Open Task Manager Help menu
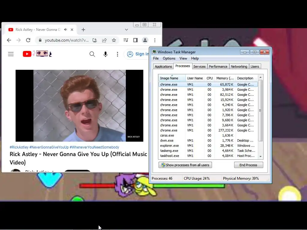The width and height of the screenshot is (307, 230). click(195, 58)
